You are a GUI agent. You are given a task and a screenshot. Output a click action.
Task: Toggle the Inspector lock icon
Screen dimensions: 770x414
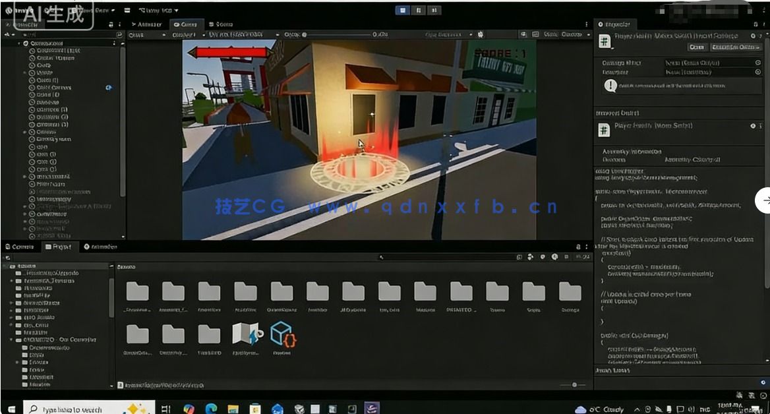[755, 24]
